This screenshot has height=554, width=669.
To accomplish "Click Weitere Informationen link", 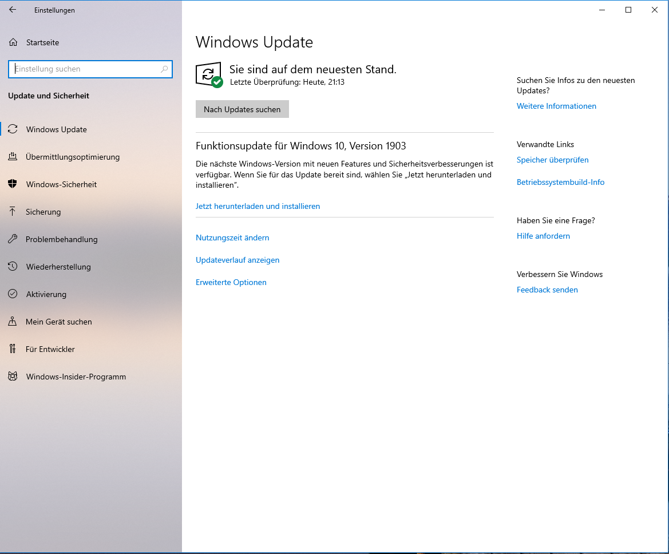I will 556,106.
